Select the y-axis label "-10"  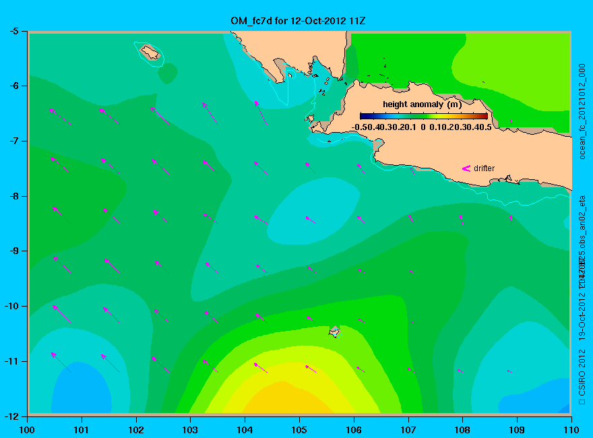(11, 306)
